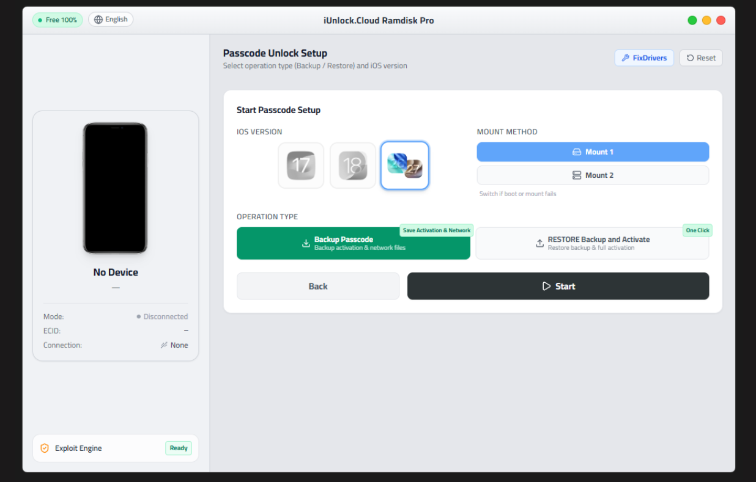The image size is (756, 482).
Task: Click the yellow window control button
Action: point(706,20)
